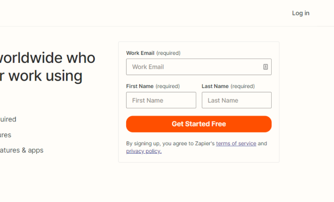The image size is (334, 202).
Task: Focus the Work Email input field
Action: click(199, 67)
